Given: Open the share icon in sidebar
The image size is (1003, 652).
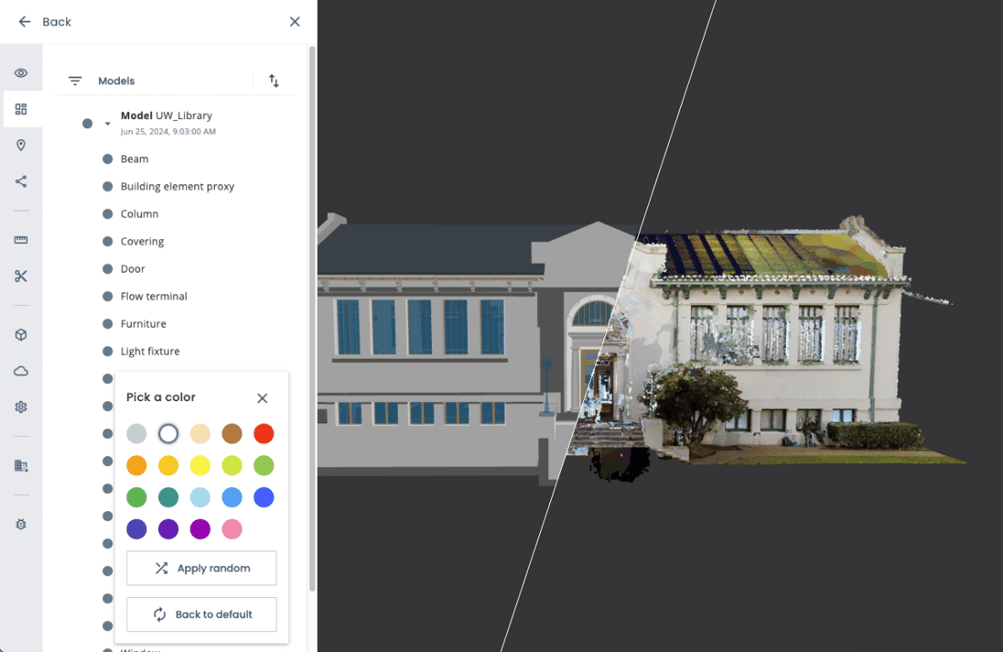Looking at the screenshot, I should click(21, 181).
